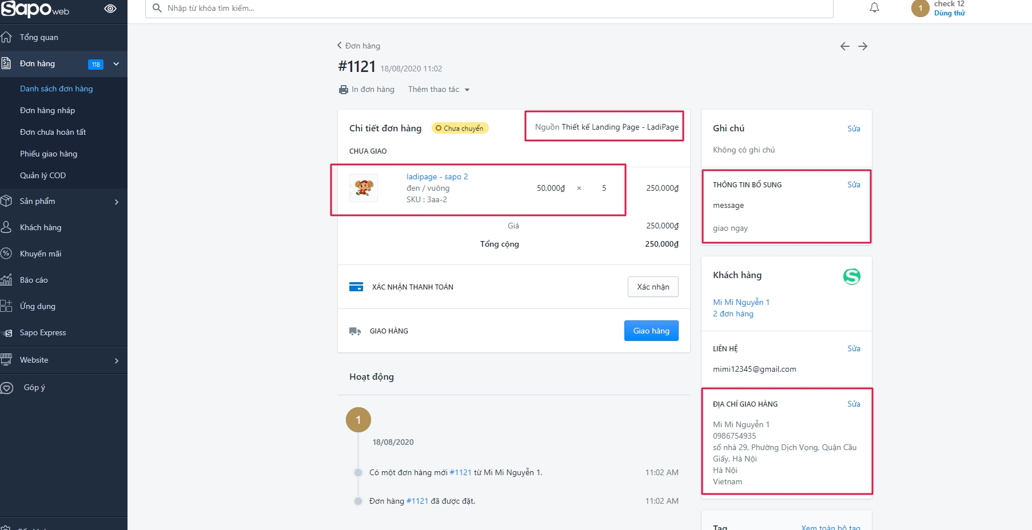Open Phiếu giao hàng submenu item
The width and height of the screenshot is (1032, 530).
(x=49, y=154)
